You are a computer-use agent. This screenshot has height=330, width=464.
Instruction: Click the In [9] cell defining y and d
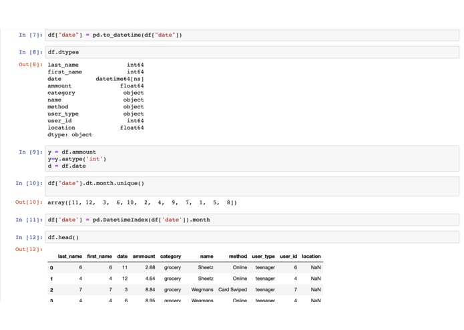click(x=252, y=158)
